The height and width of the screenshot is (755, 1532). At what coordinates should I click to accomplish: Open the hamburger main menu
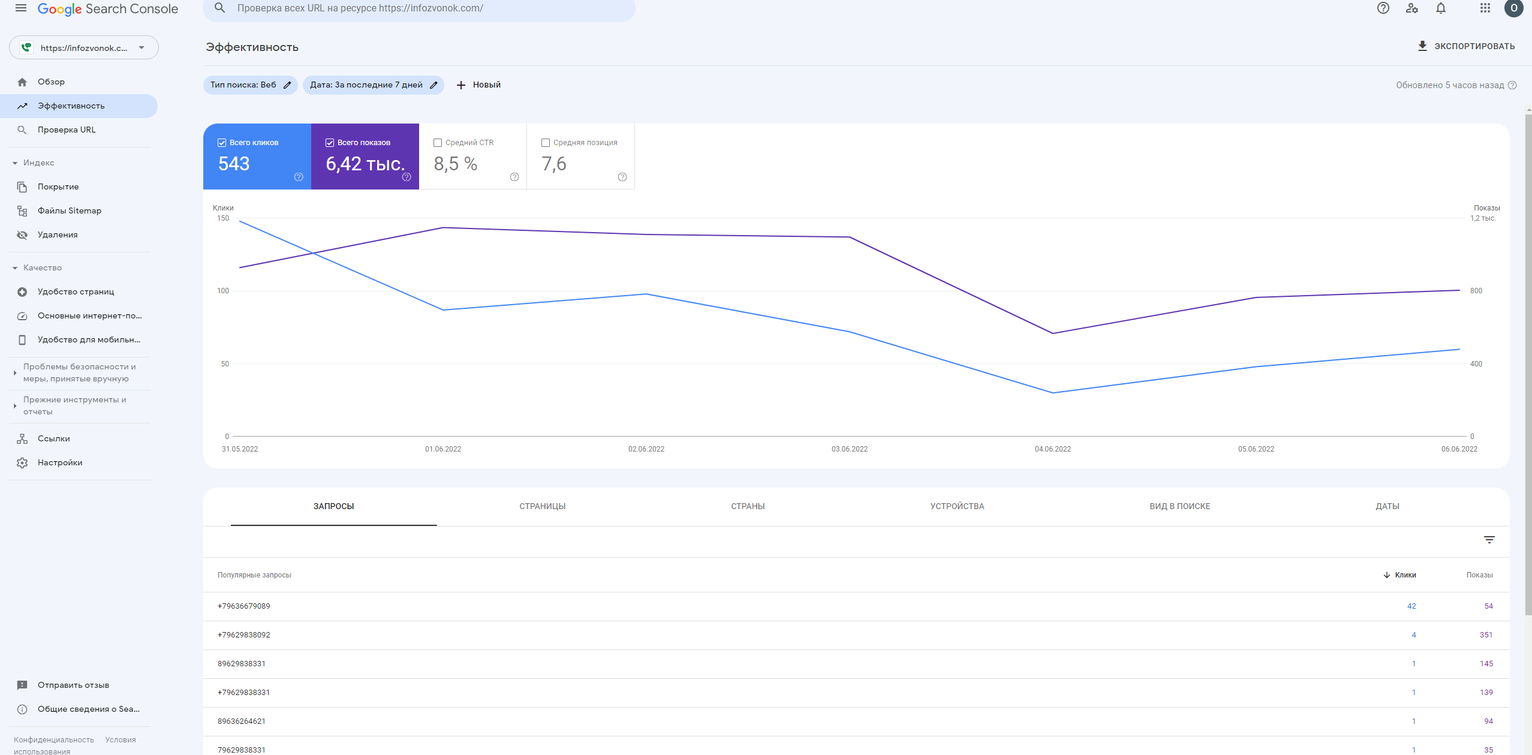tap(21, 8)
